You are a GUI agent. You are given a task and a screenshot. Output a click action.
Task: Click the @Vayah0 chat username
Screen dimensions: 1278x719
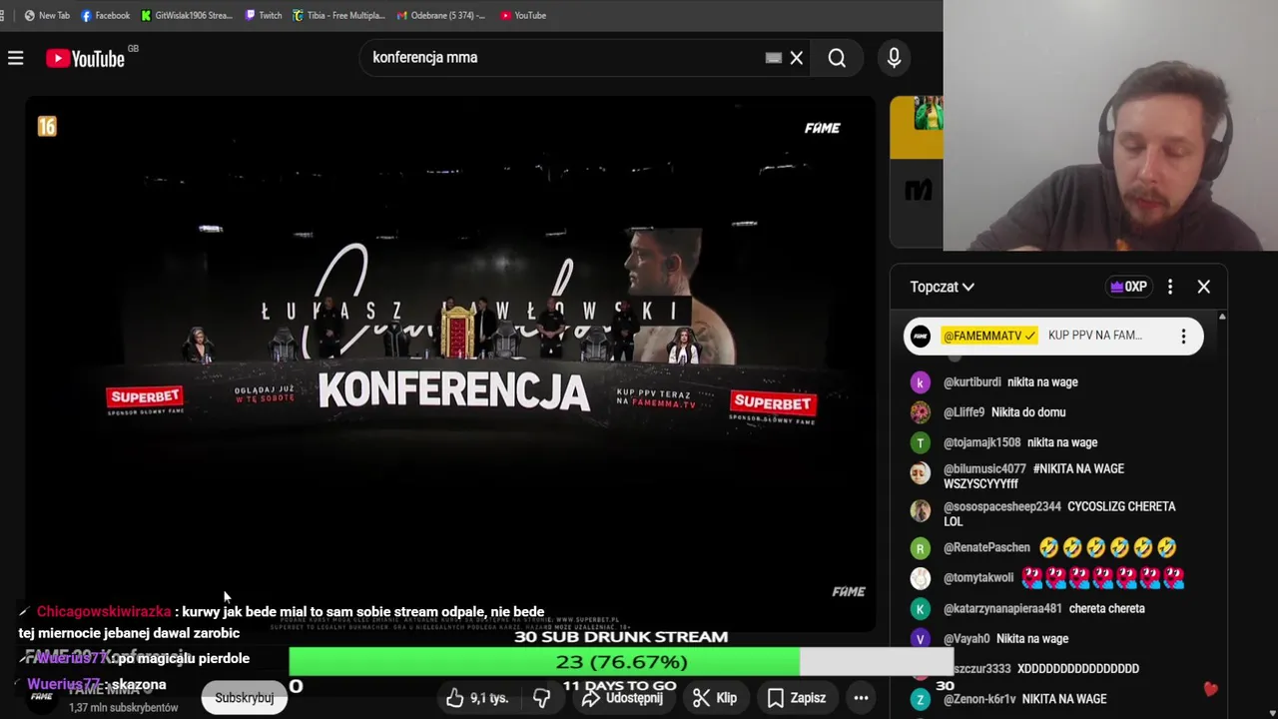click(966, 638)
